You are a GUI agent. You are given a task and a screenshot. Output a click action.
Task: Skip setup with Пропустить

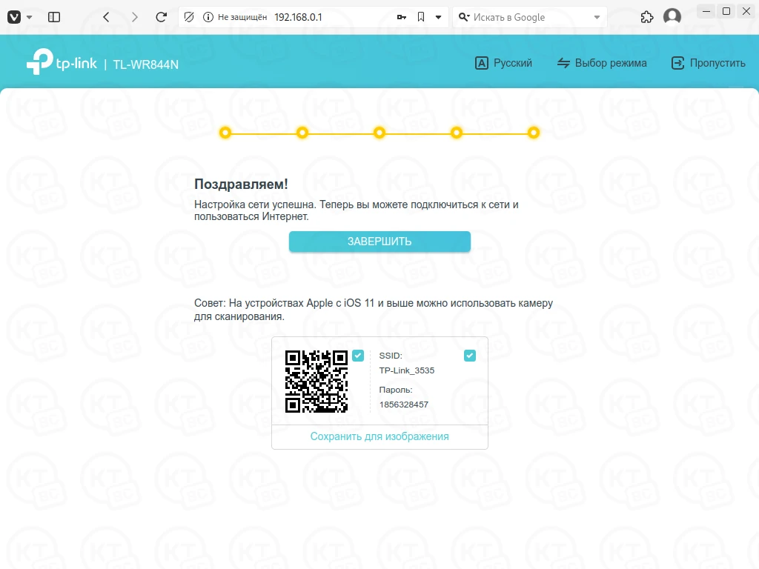click(x=708, y=63)
